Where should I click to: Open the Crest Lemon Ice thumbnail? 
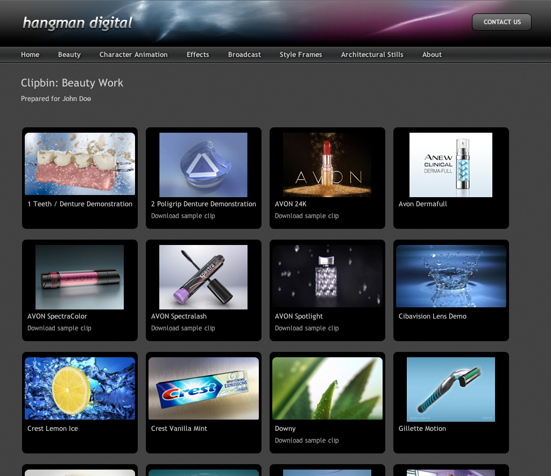pyautogui.click(x=80, y=388)
